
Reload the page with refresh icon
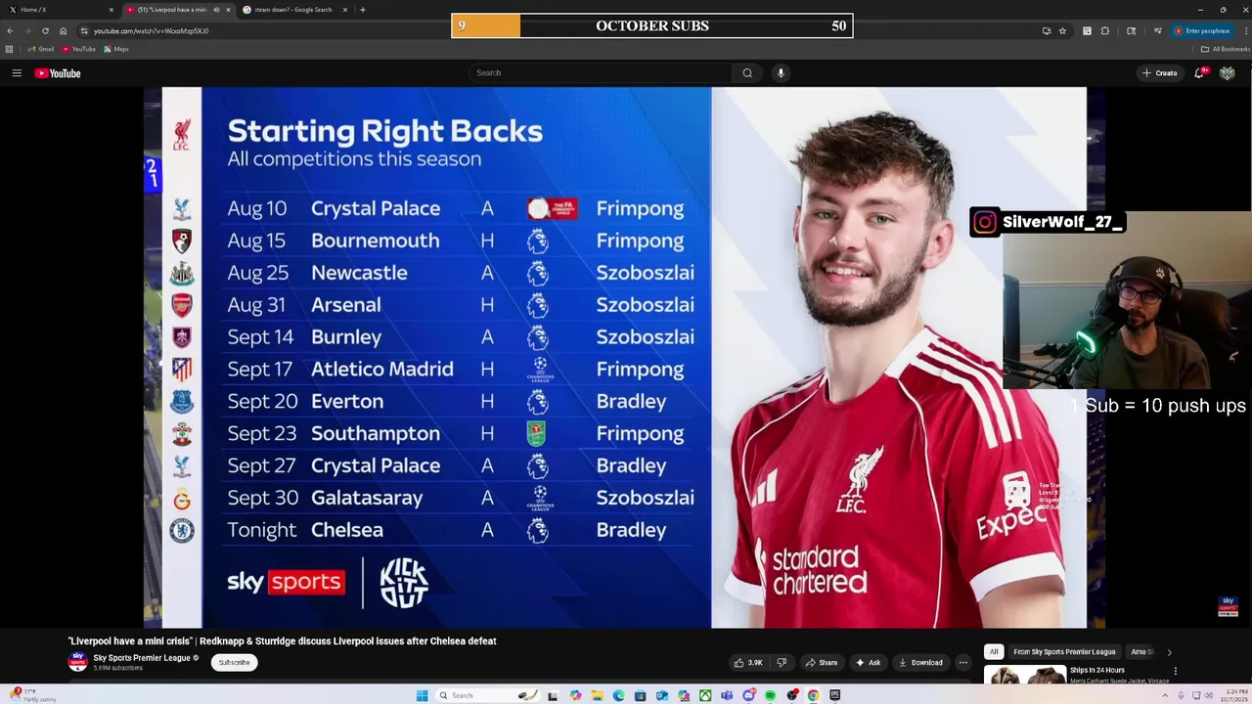click(x=45, y=30)
